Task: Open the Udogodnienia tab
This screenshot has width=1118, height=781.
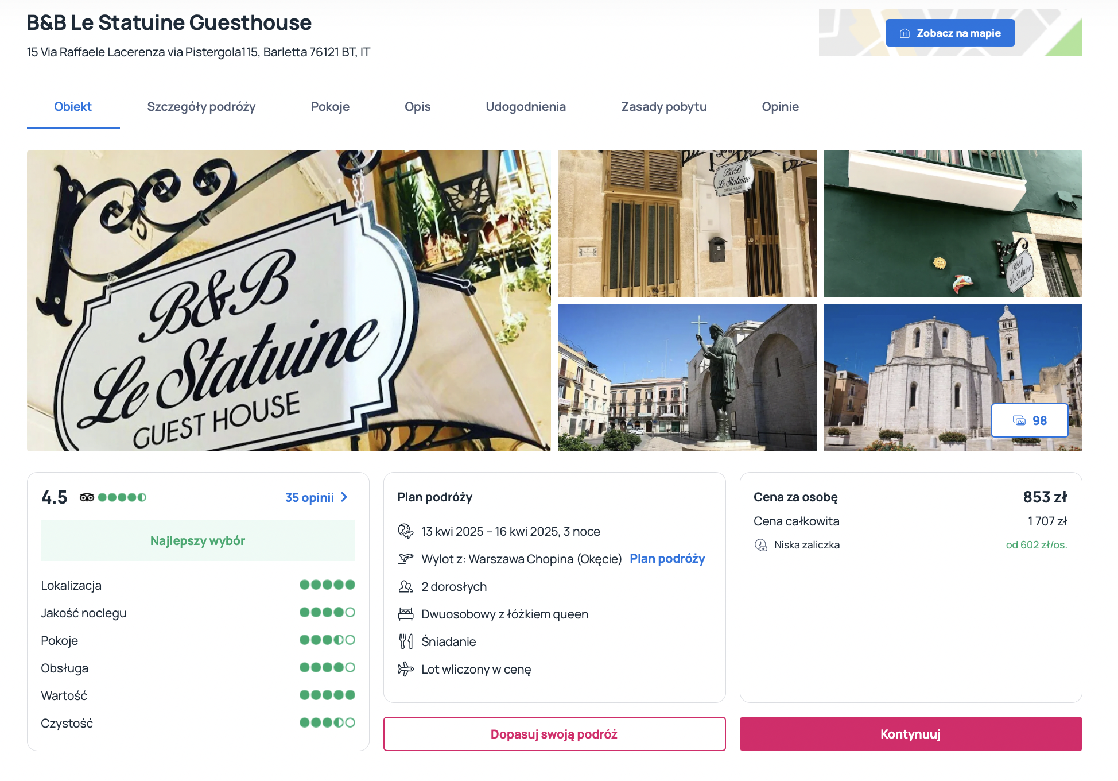Action: pyautogui.click(x=526, y=107)
